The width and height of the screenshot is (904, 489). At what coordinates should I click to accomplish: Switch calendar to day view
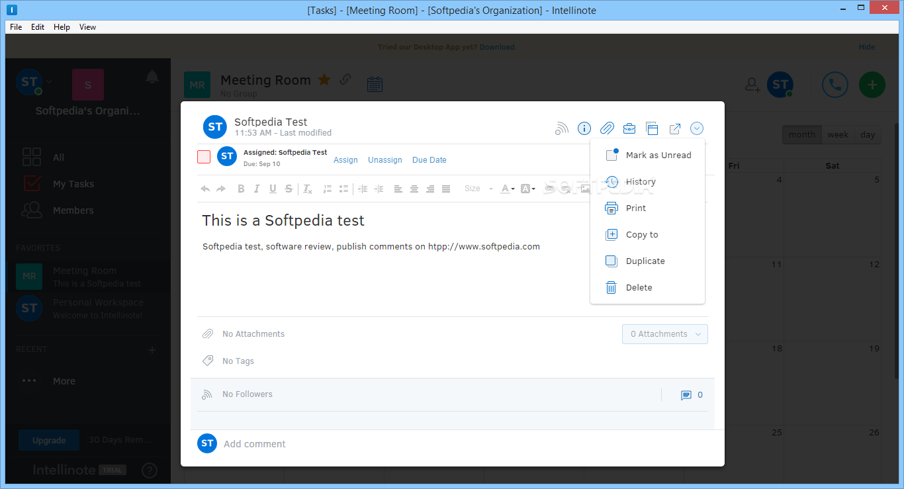pos(868,134)
